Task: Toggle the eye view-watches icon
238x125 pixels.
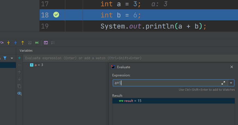Action: pyautogui.click(x=19, y=93)
